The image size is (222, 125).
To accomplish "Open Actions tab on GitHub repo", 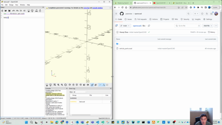I will (x=154, y=19).
